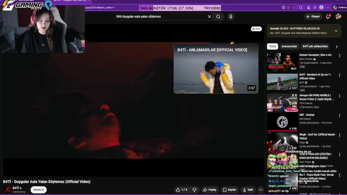Open the GRİ - Korkak thumbnail
The image size is (347, 195).
point(282,122)
